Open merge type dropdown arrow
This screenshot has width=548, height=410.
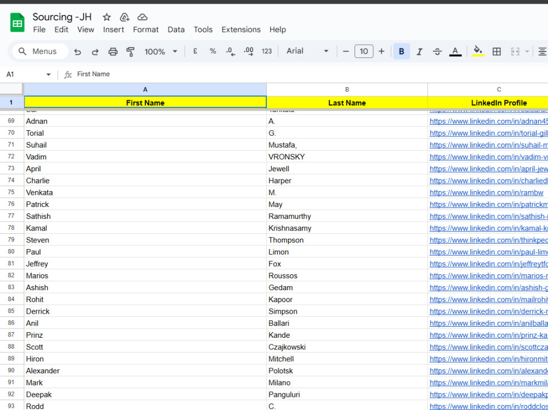[527, 51]
